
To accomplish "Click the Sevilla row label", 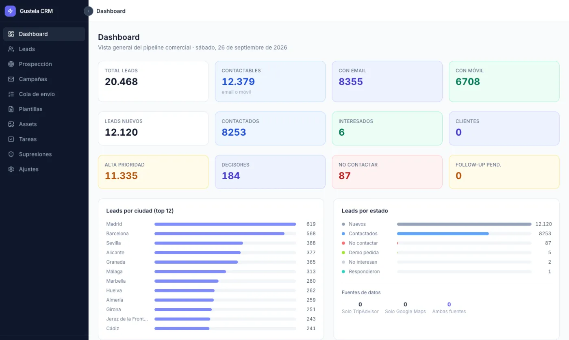I will [113, 243].
